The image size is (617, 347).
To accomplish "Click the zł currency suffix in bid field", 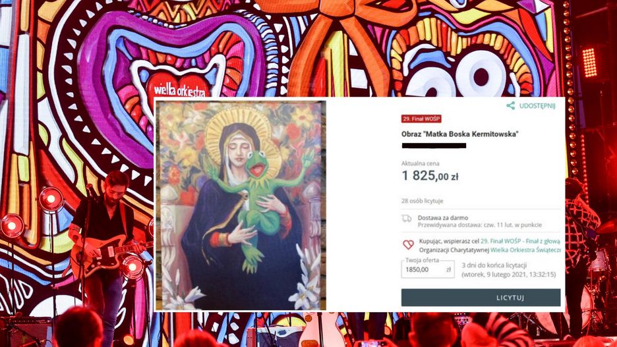I will click(448, 269).
